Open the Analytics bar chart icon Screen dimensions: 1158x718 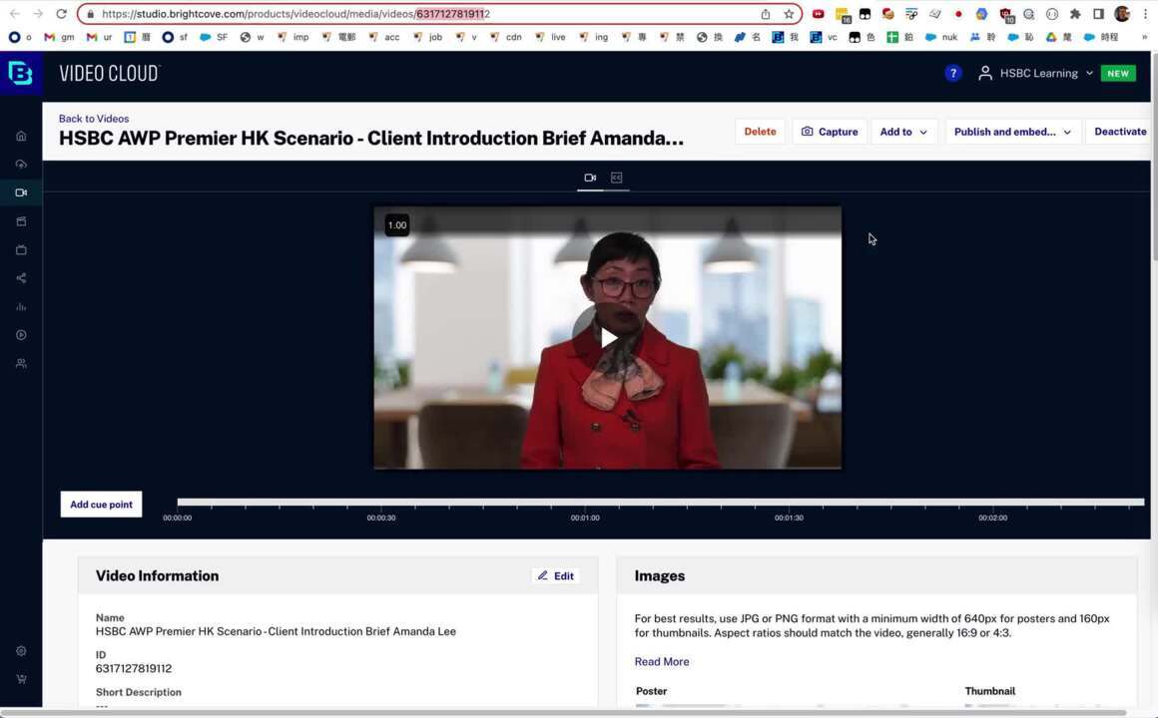pyautogui.click(x=21, y=307)
